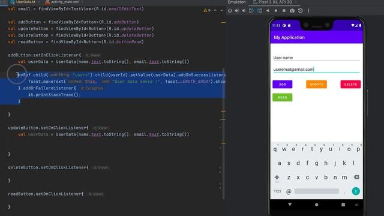Viewport: 384px width, 216px height.
Task: Tap the w key on the keyboard
Action: (284, 149)
